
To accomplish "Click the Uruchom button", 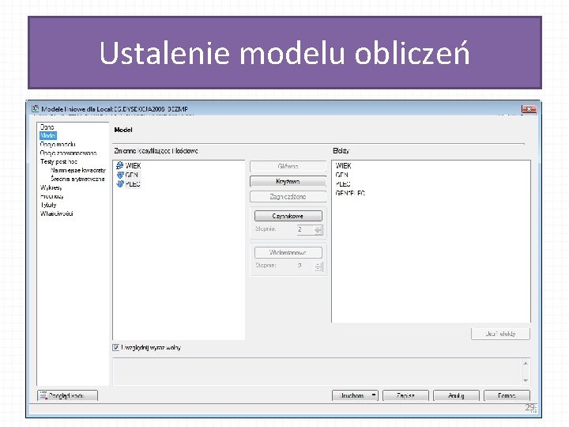I will tap(351, 395).
